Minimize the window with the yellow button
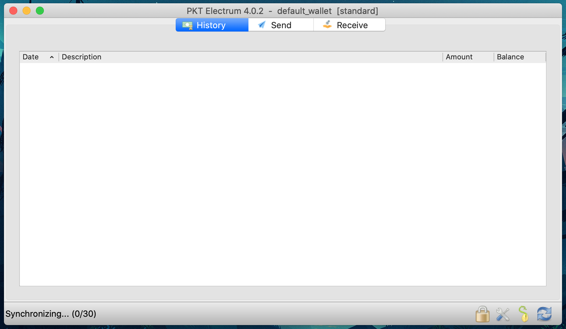 coord(27,11)
